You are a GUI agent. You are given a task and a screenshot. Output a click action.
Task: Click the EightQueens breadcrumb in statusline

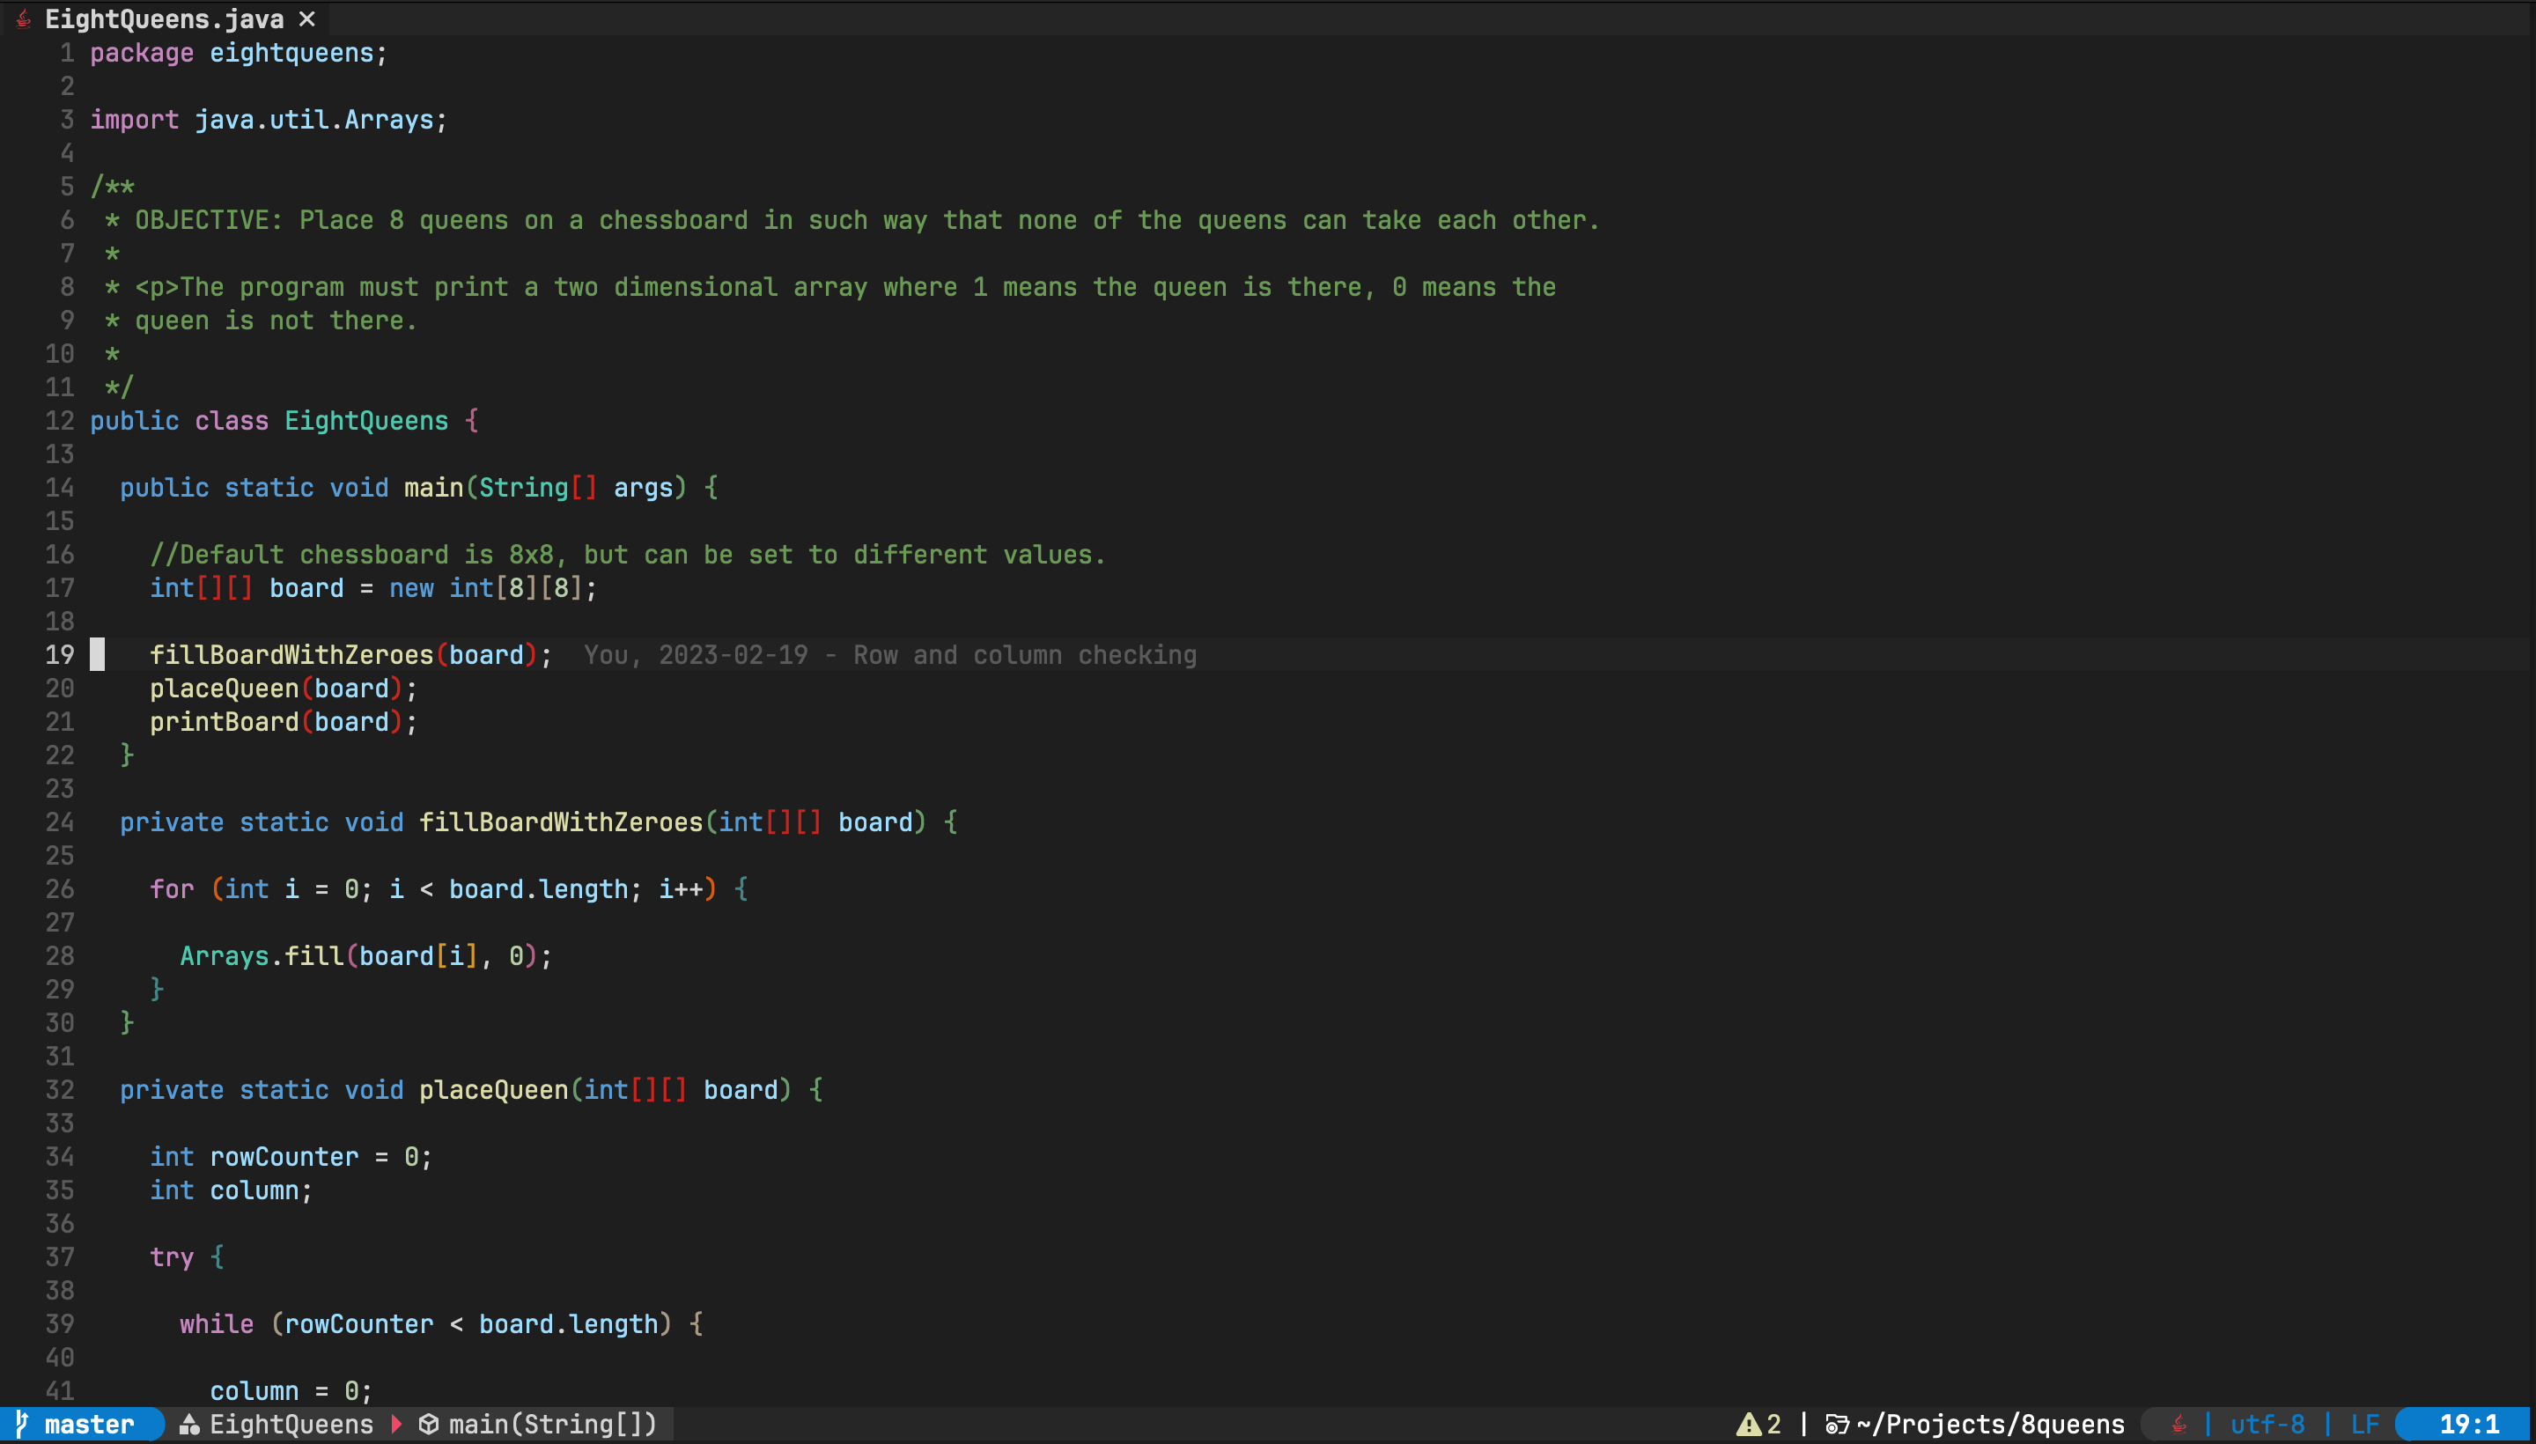(291, 1424)
